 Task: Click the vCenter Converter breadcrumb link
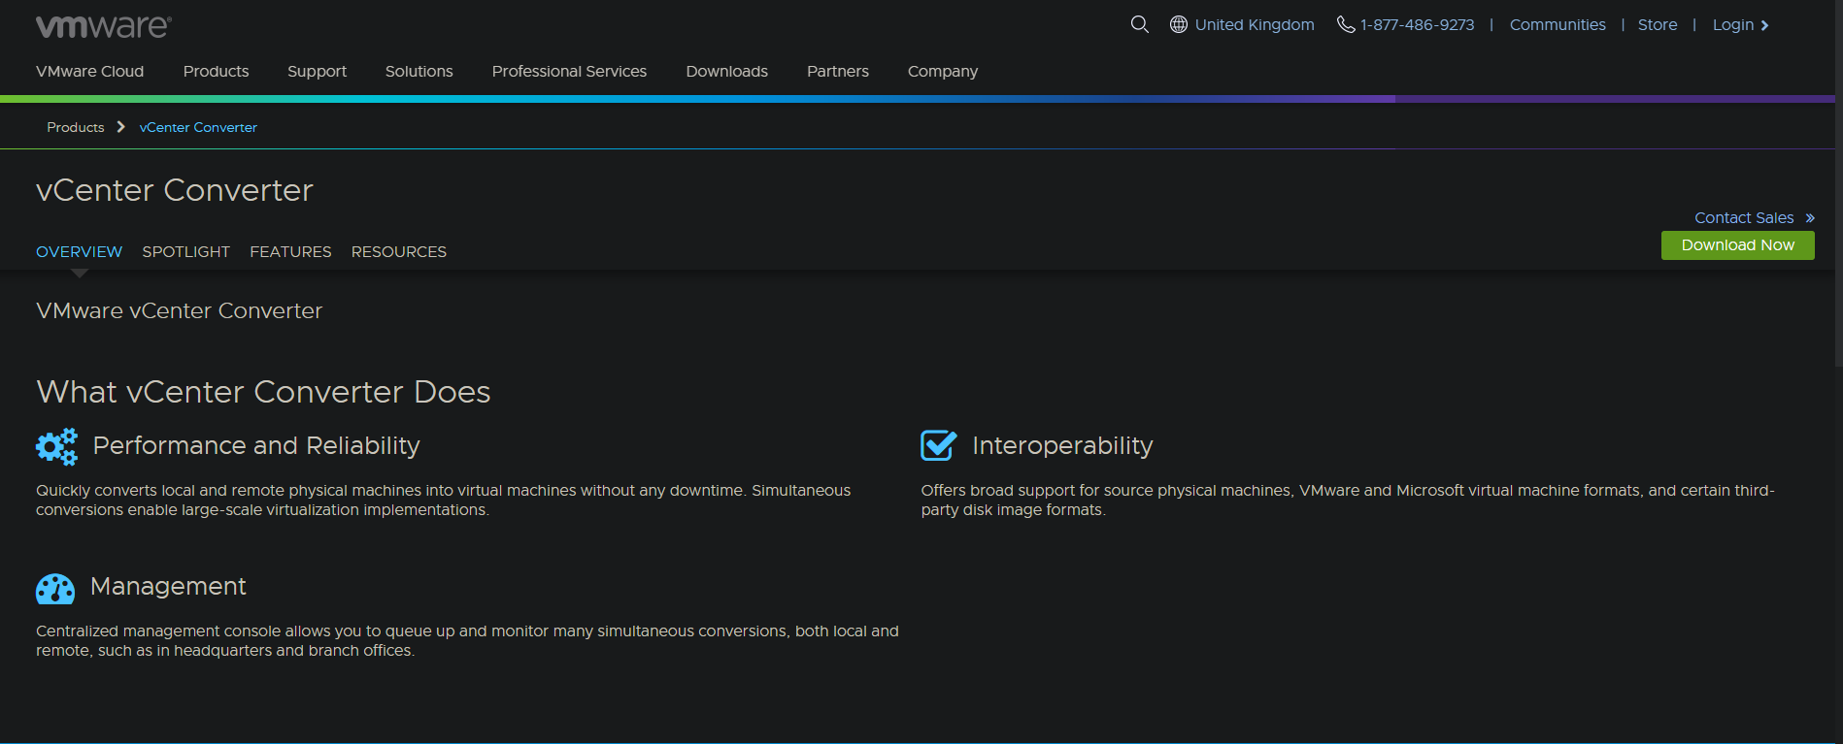pos(198,127)
